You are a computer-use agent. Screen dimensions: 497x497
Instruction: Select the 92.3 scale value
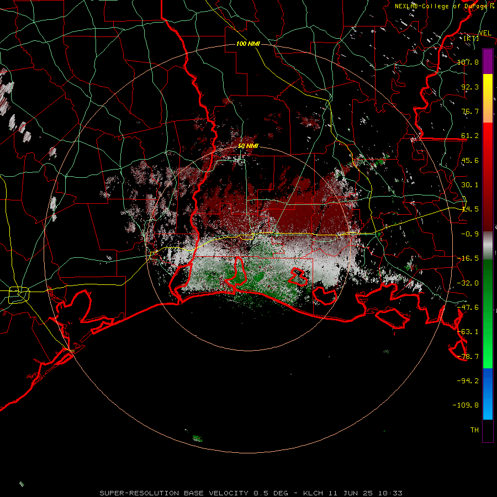click(470, 87)
